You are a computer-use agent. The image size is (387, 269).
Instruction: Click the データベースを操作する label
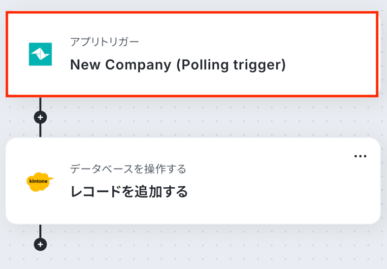(128, 169)
